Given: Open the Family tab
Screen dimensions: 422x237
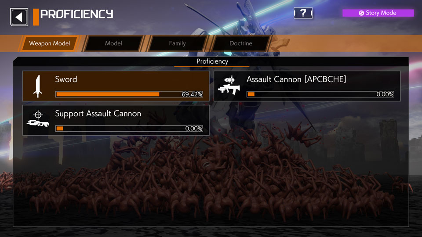Looking at the screenshot, I should (x=177, y=43).
